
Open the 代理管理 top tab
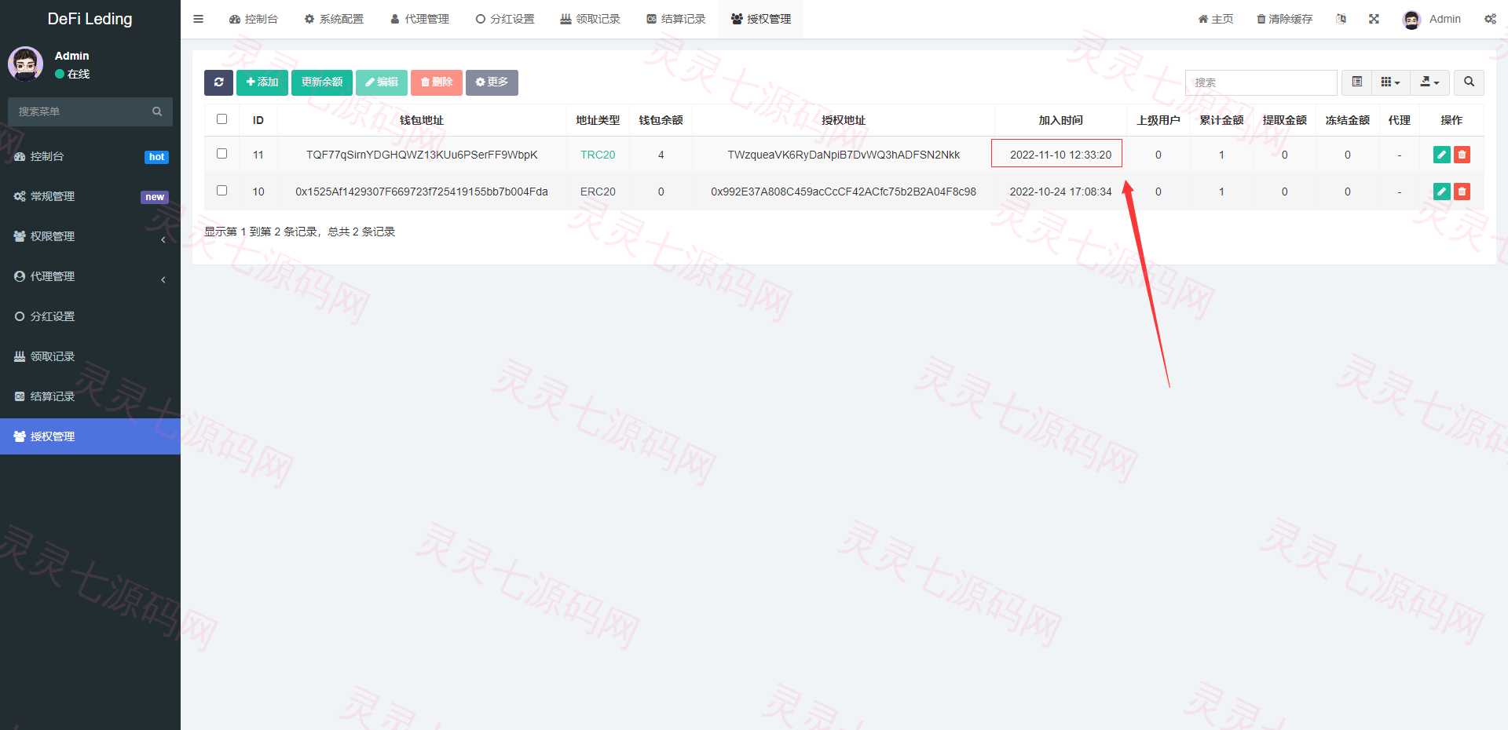[x=419, y=19]
